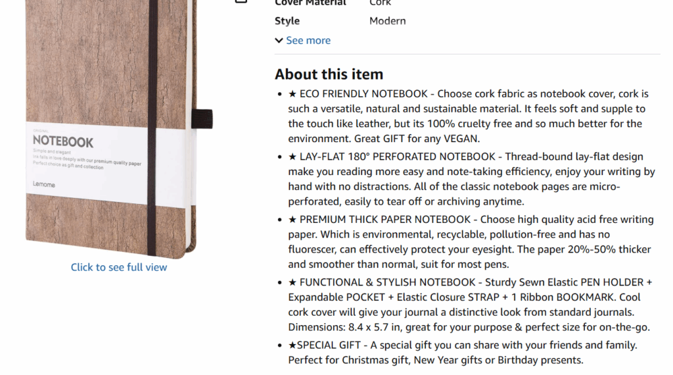Open the "See more" product details link
Screen dimensions: 673x375
[x=308, y=41]
